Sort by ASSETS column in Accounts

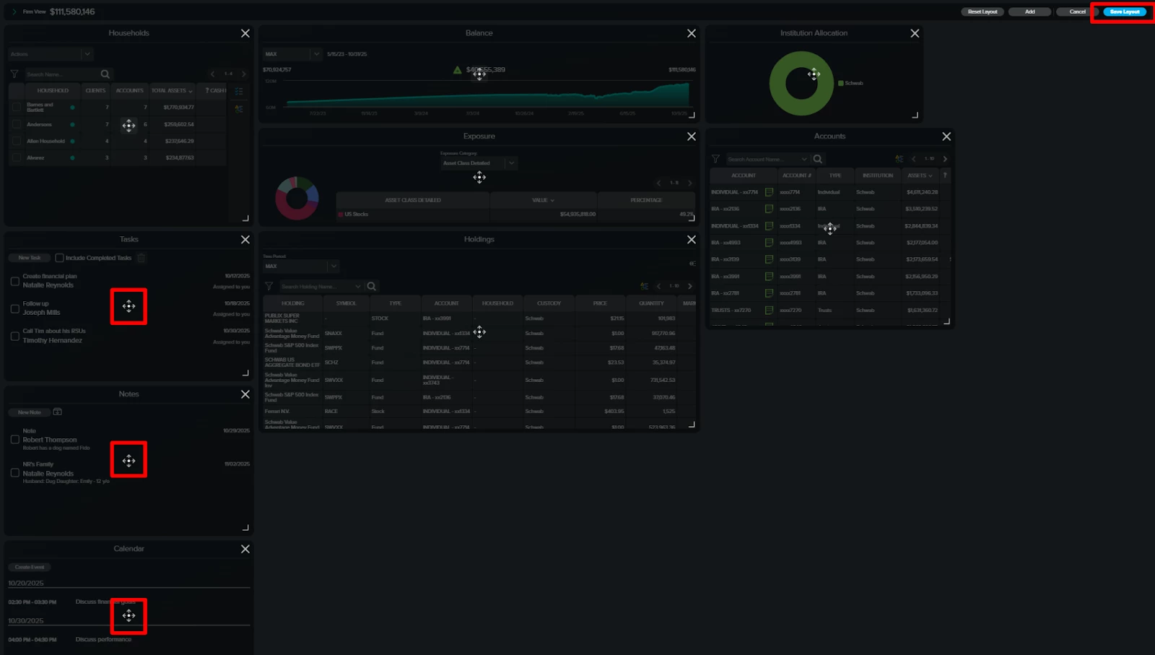(x=920, y=175)
